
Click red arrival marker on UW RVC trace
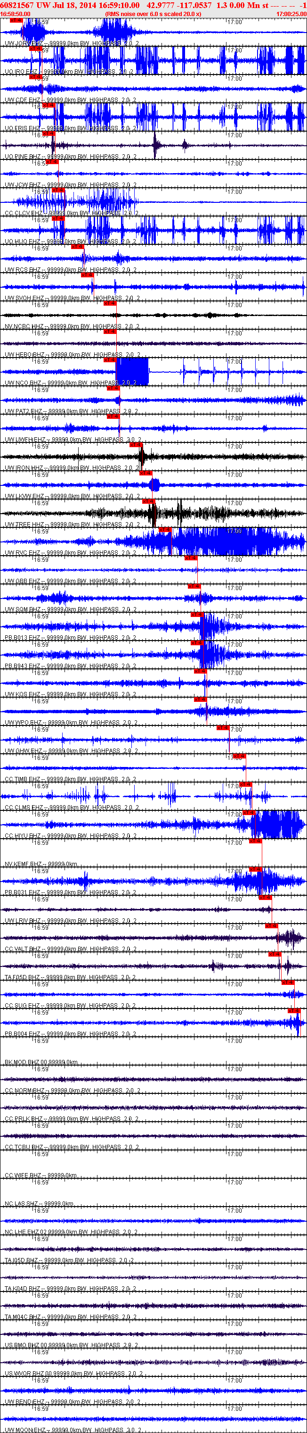[x=165, y=530]
